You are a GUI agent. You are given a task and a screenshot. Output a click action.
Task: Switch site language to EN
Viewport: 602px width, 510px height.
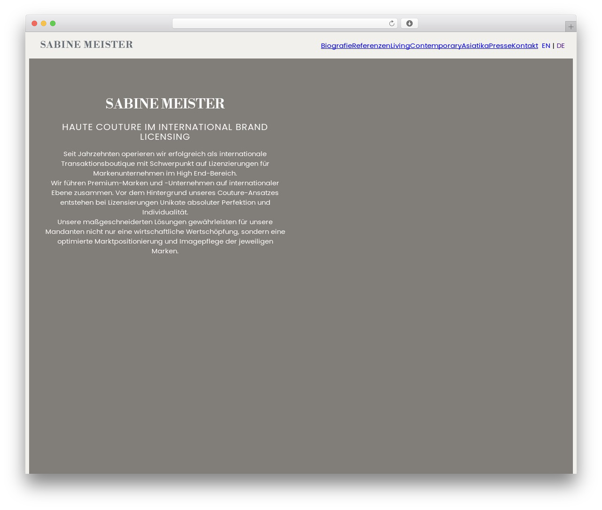(x=546, y=46)
